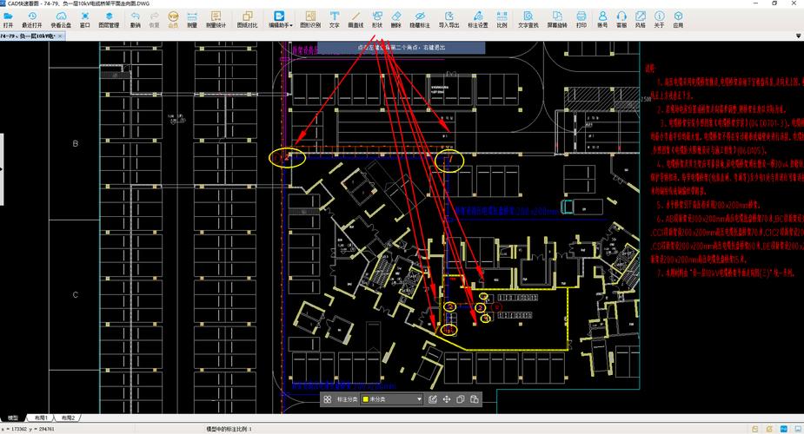Select the 窗口 zoom window tool
804x434 pixels.
tap(85, 19)
